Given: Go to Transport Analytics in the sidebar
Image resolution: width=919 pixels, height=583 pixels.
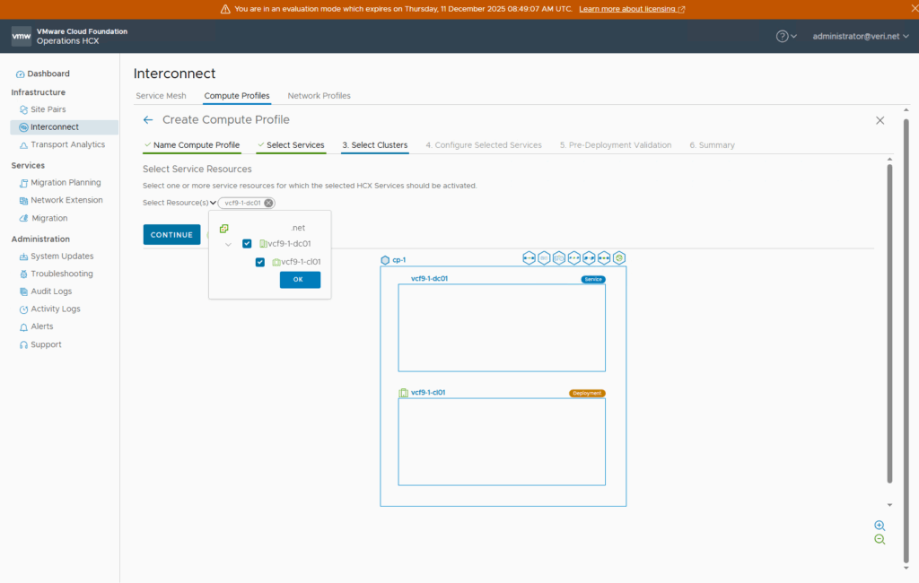Looking at the screenshot, I should [67, 144].
